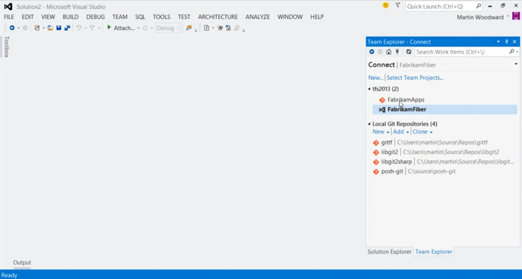Open the Connect page dropdown arrow
This screenshot has width=522, height=279.
[x=516, y=64]
